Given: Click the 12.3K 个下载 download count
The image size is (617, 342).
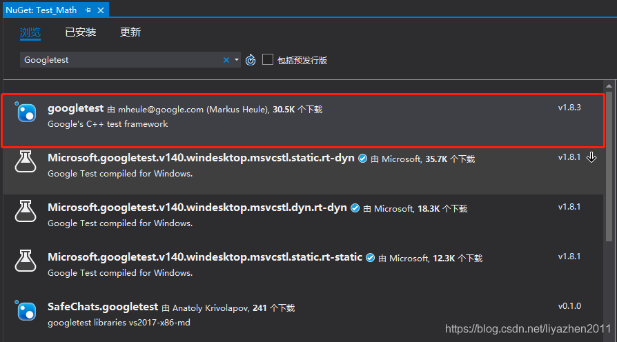Looking at the screenshot, I should click(x=458, y=258).
